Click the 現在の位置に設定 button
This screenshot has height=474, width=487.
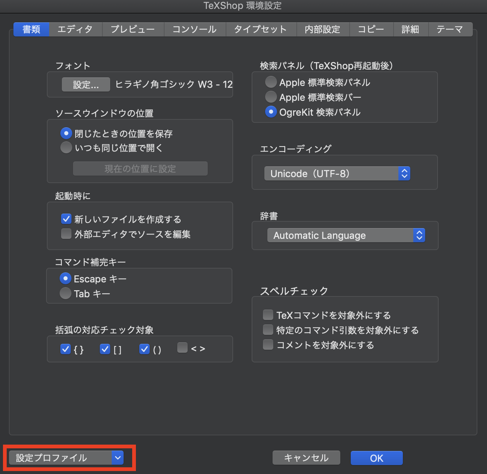(140, 169)
